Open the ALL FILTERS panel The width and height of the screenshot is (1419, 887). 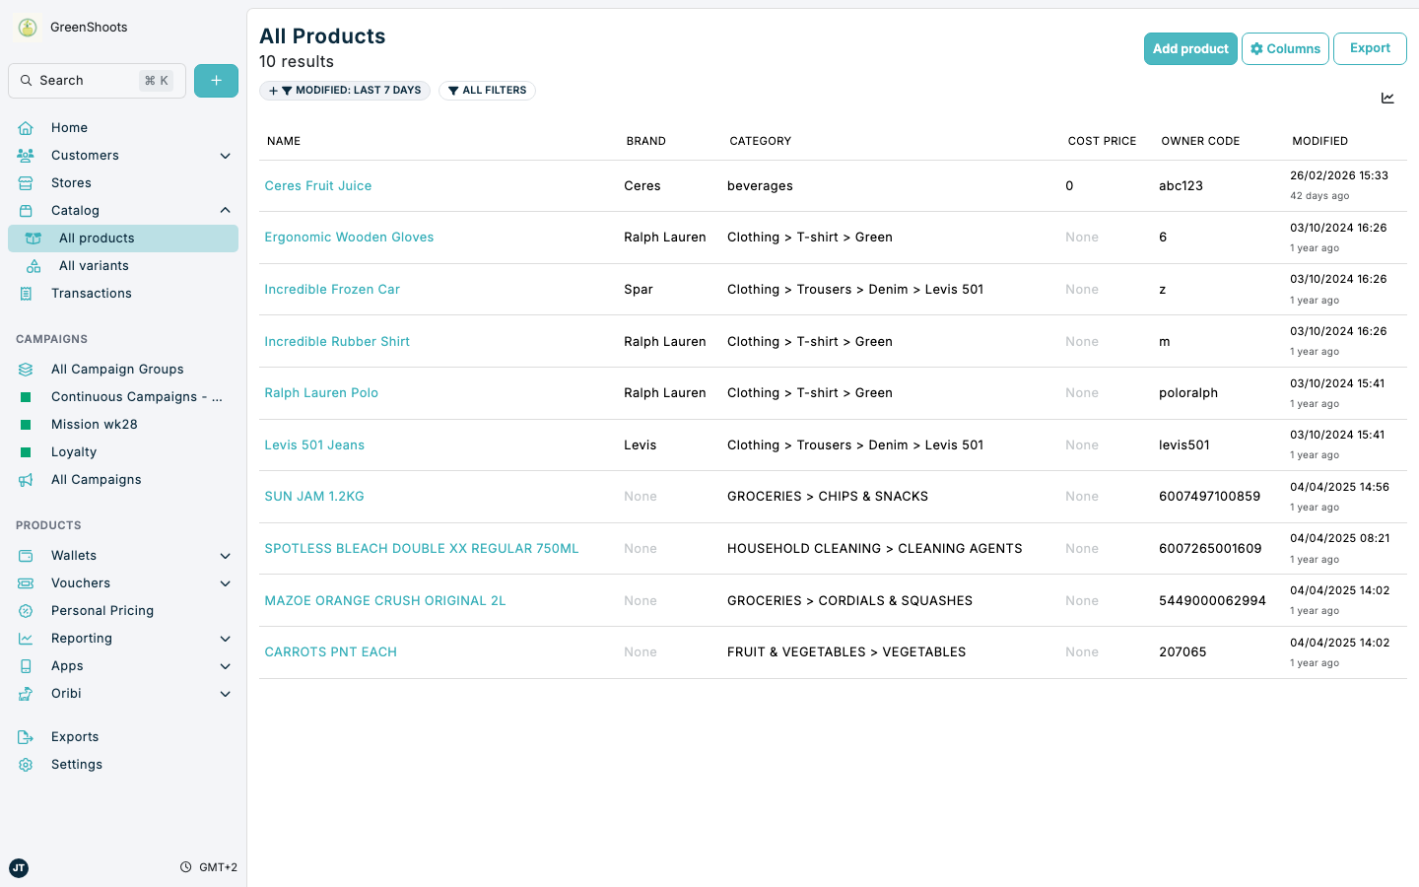click(x=487, y=90)
